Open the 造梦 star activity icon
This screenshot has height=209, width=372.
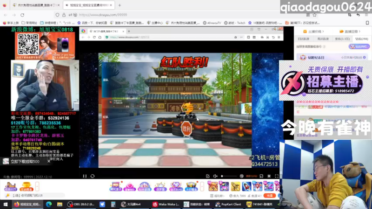tap(160, 187)
